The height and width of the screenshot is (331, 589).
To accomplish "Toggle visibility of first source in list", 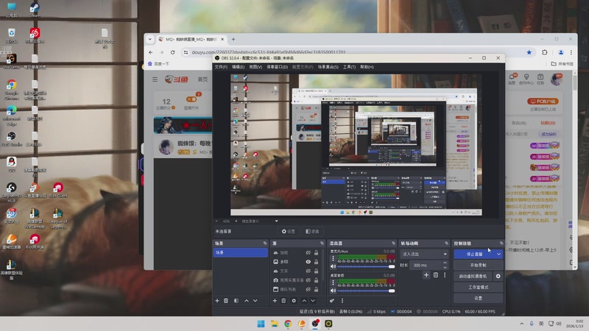I will pyautogui.click(x=308, y=252).
